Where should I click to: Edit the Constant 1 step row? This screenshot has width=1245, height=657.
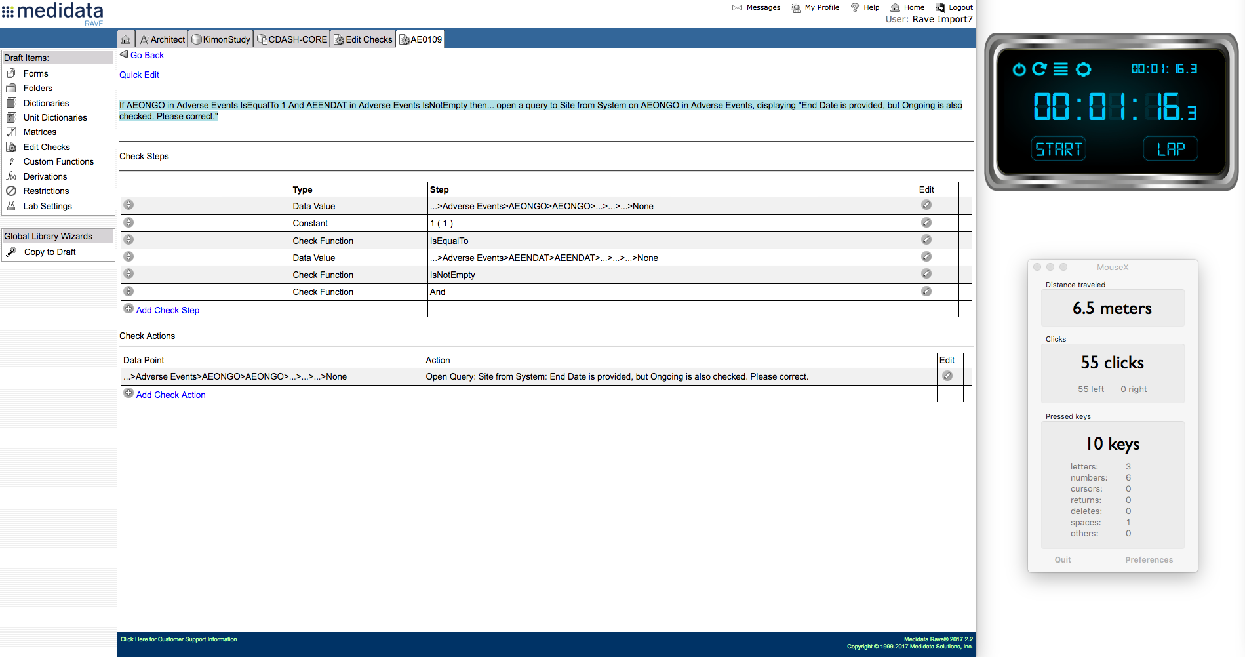click(926, 223)
